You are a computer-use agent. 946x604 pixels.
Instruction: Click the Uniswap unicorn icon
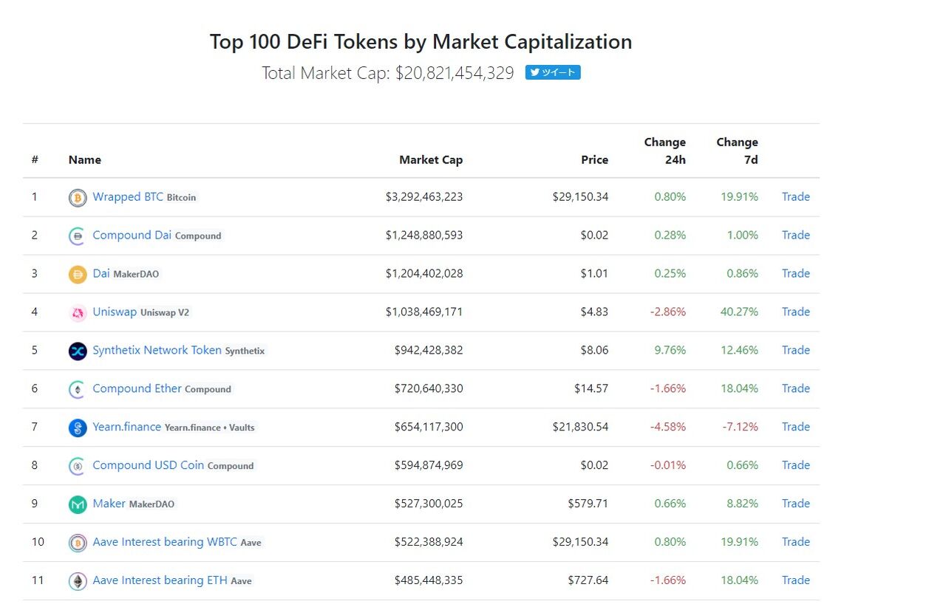pyautogui.click(x=78, y=313)
